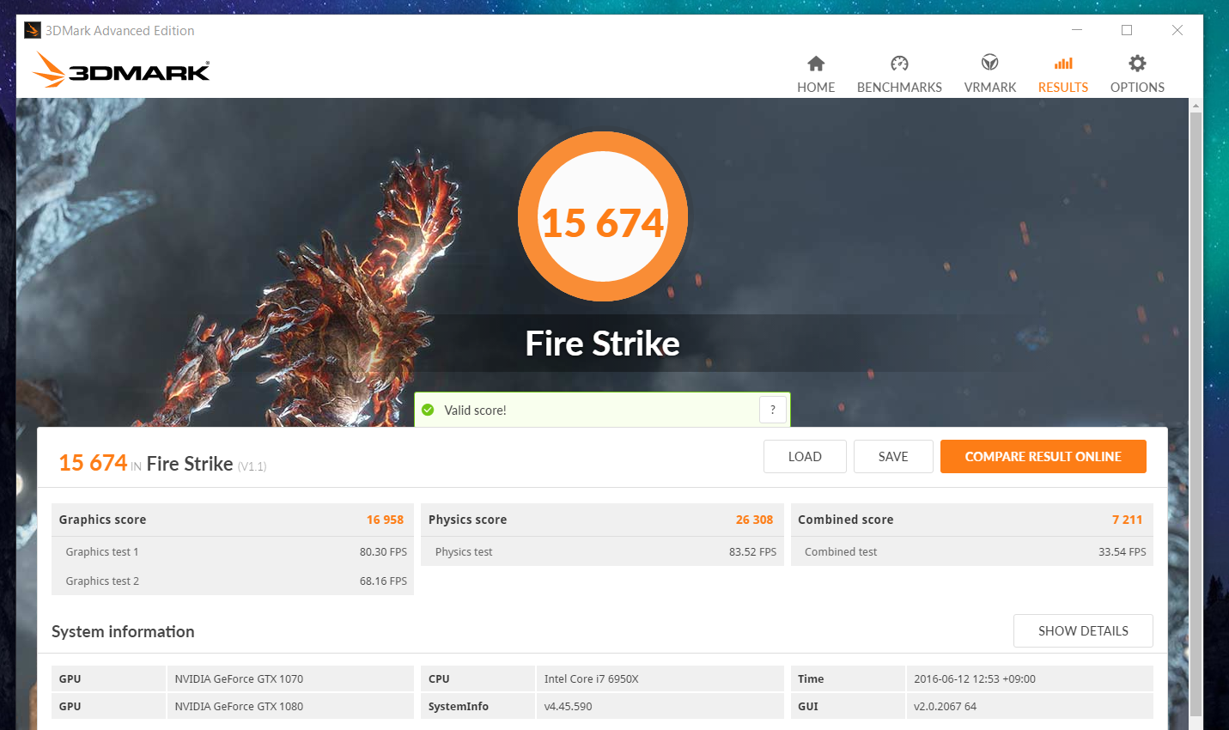Click the 3DMark title bar app icon

click(33, 30)
